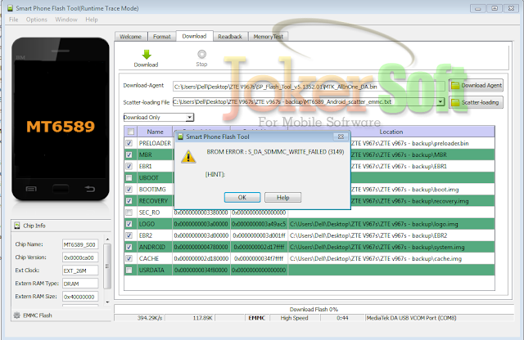Click the EMMC status bar entry

[257, 318]
